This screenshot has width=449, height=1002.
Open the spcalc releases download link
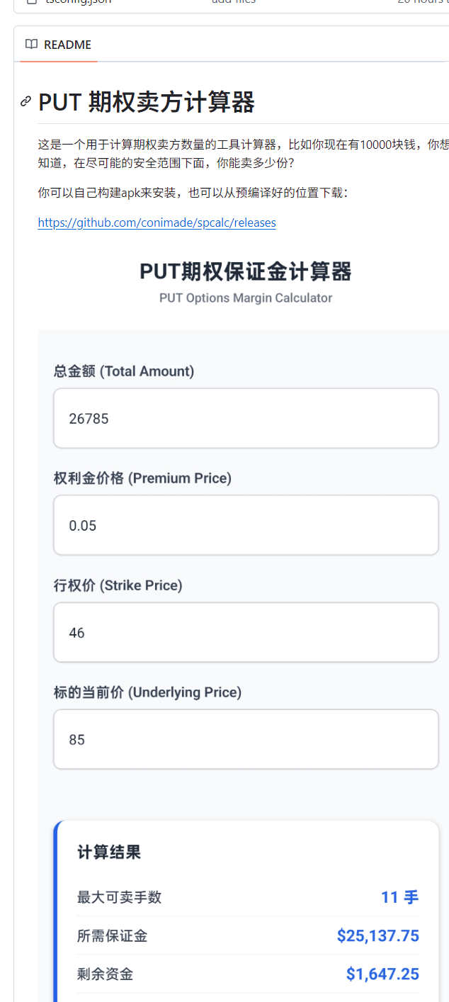(x=157, y=223)
